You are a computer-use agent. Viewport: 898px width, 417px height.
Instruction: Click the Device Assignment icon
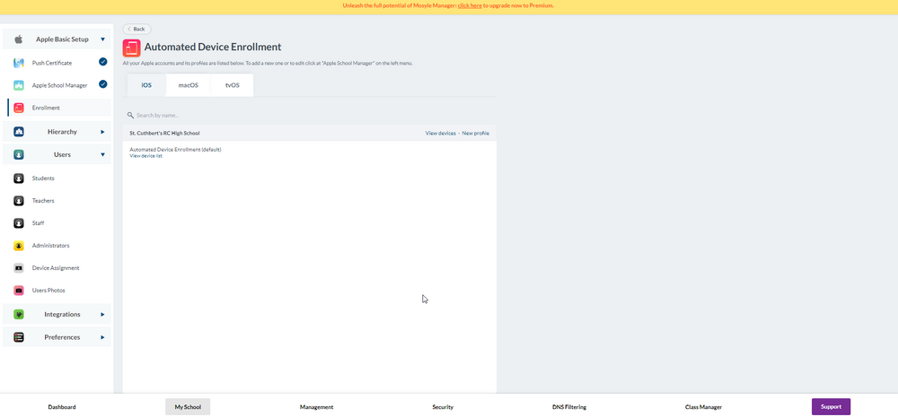pyautogui.click(x=18, y=268)
